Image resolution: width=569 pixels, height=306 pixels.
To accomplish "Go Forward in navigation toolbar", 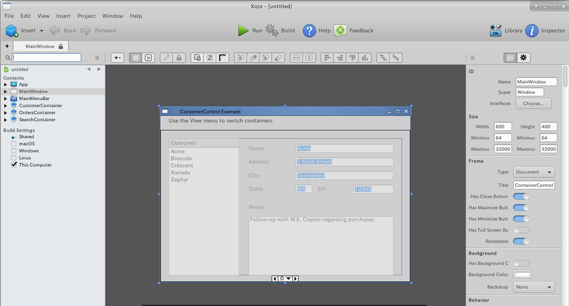I will [98, 30].
